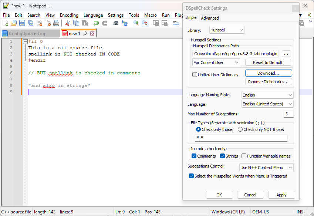Screen dimensions: 314x216
Task: Expand the Language Naming Style dropdown
Action: (267, 95)
